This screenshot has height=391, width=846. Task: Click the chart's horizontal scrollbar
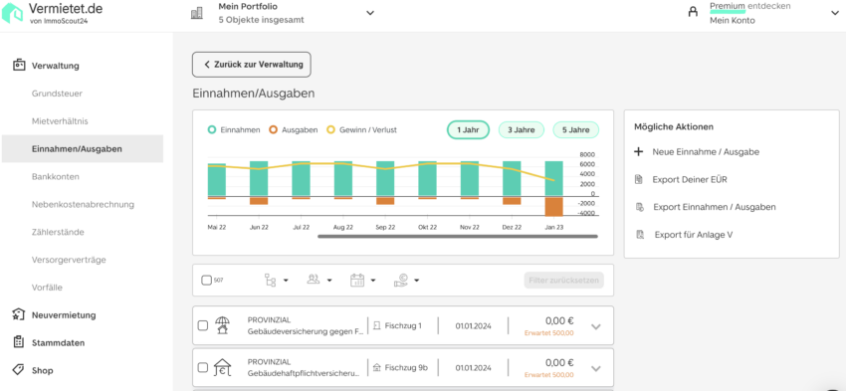click(458, 236)
